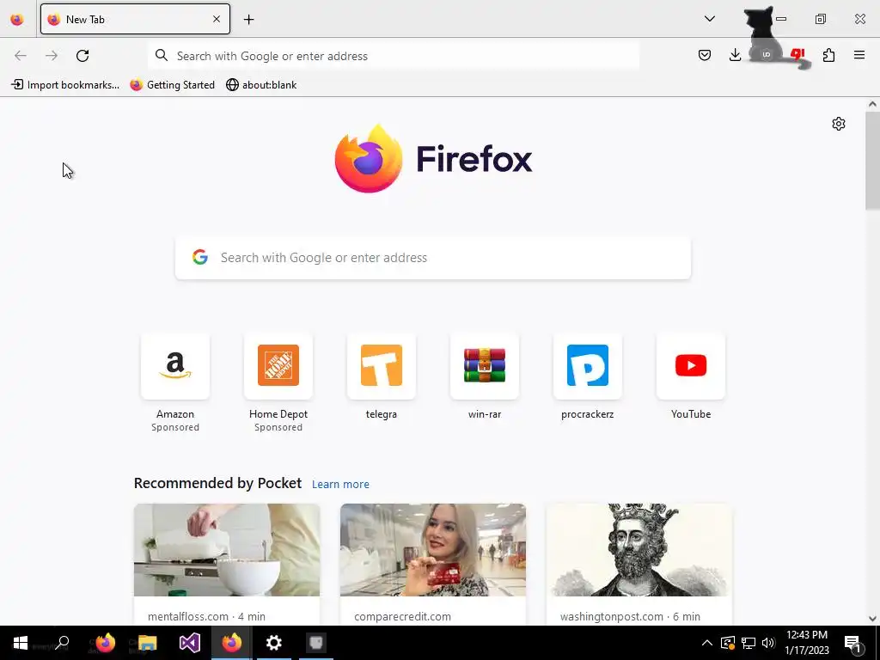Switch to active Firefox taskbar icon
This screenshot has width=880, height=660.
tap(232, 643)
